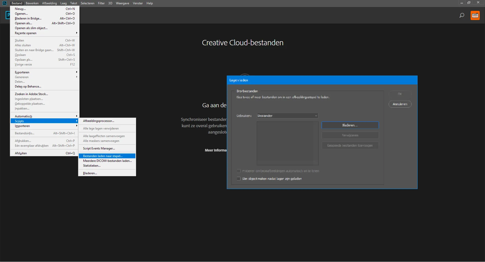Select Meerdere DICOM-bestanden laden...
Viewport: 485px width, 262px height.
(x=107, y=161)
